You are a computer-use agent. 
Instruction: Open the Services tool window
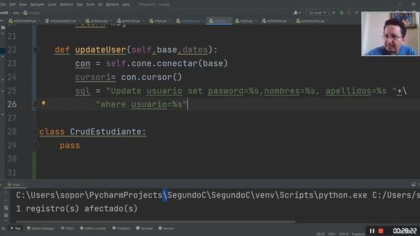[x=166, y=228]
